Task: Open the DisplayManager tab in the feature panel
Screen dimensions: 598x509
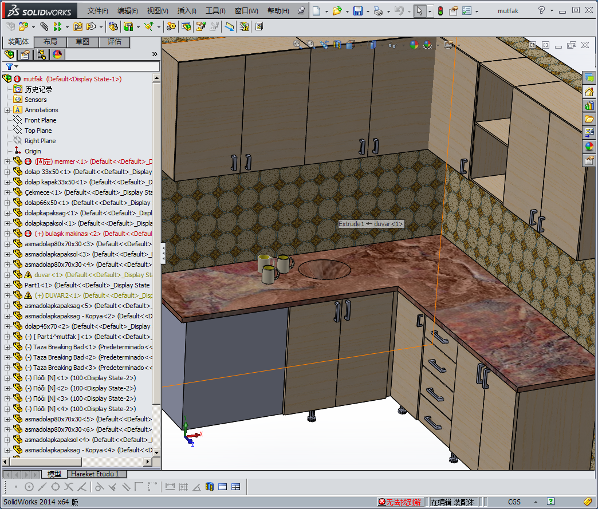Action: coord(57,54)
